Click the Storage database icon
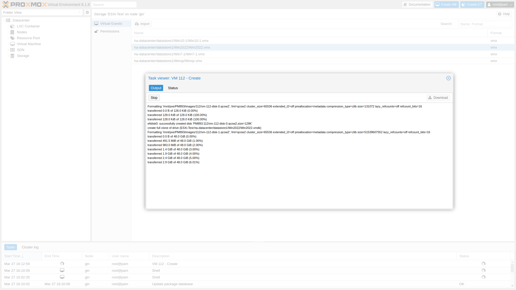This screenshot has height=290, width=516. [12, 56]
